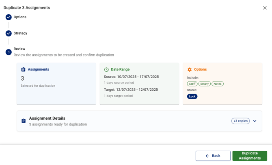The image size is (272, 165).
Task: Go back with the Back button
Action: (x=213, y=156)
